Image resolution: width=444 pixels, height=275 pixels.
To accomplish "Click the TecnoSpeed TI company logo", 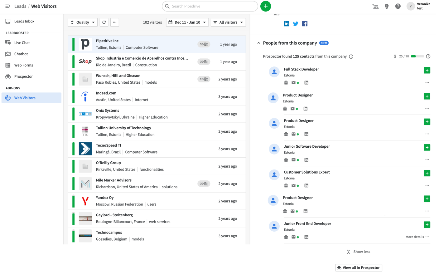I will [85, 149].
